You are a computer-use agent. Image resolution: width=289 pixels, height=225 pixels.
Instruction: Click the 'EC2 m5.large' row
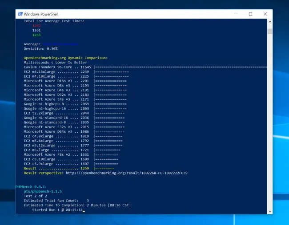pyautogui.click(x=72, y=150)
